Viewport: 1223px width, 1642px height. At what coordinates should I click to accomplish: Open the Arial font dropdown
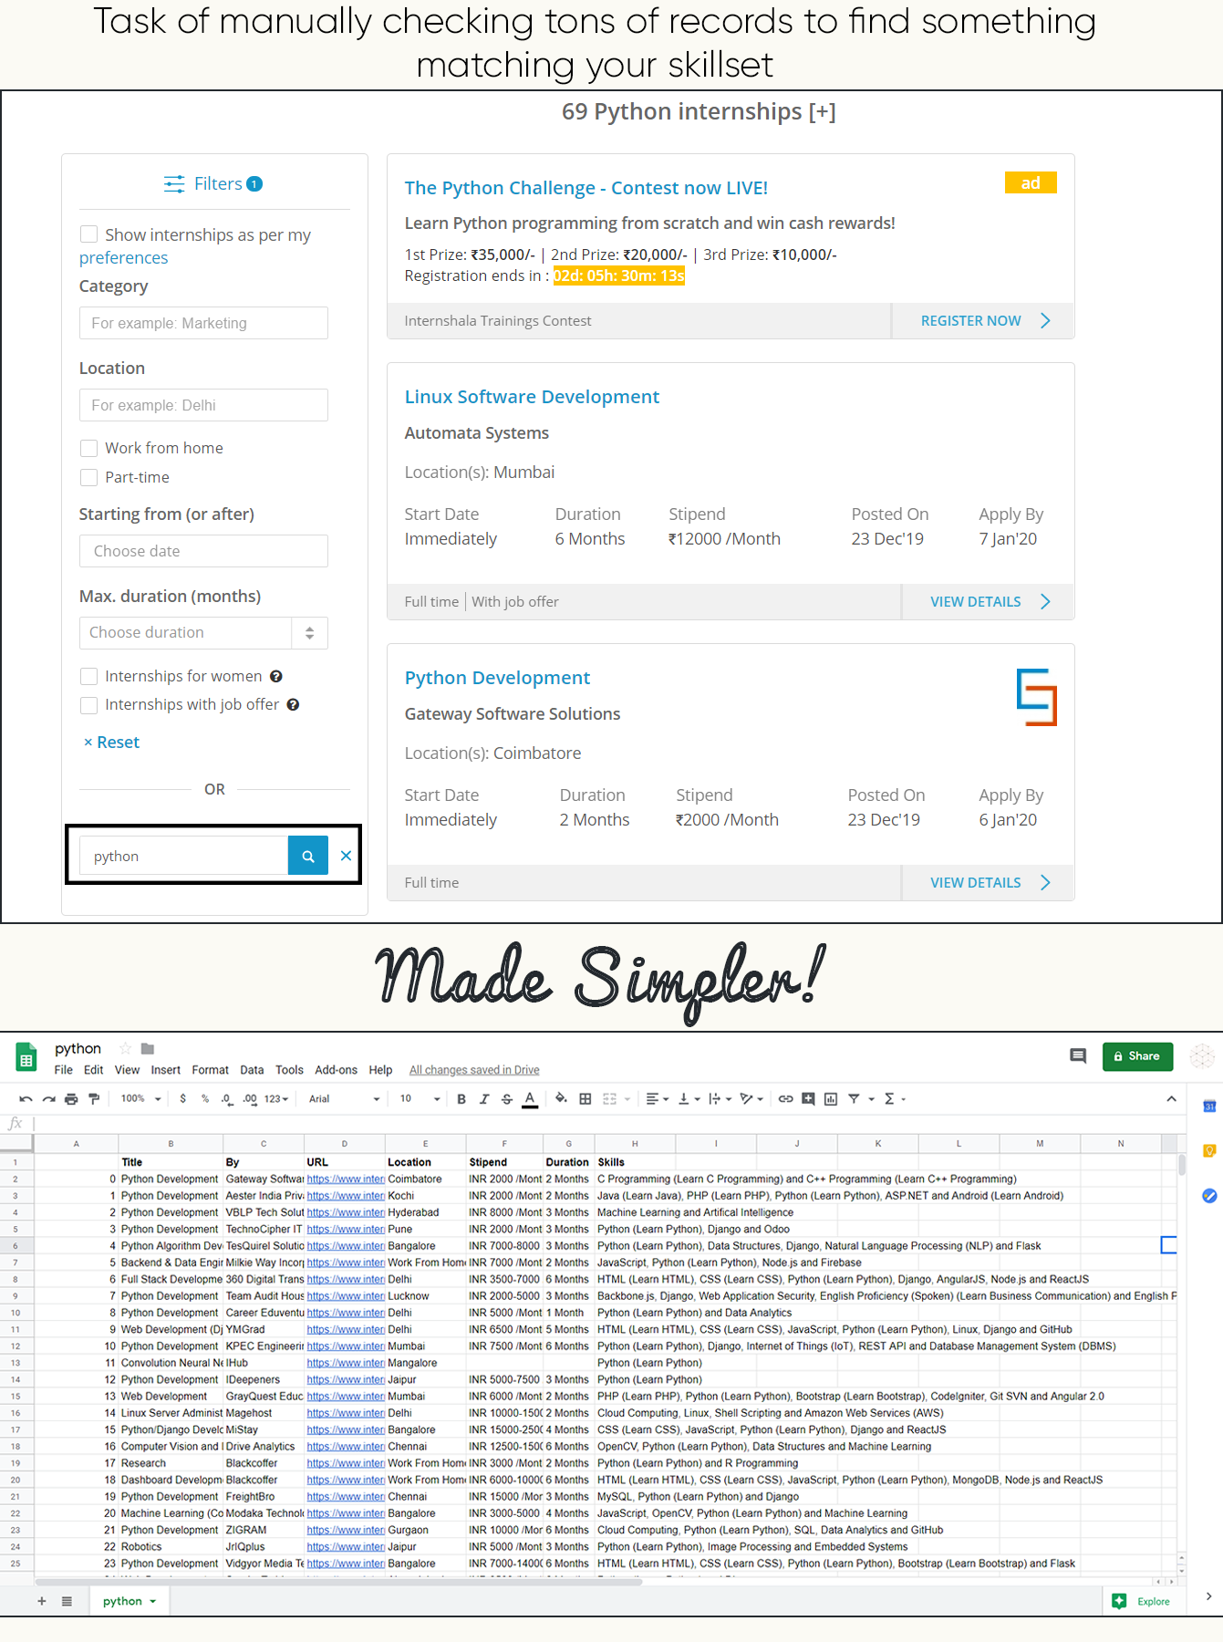(344, 1099)
